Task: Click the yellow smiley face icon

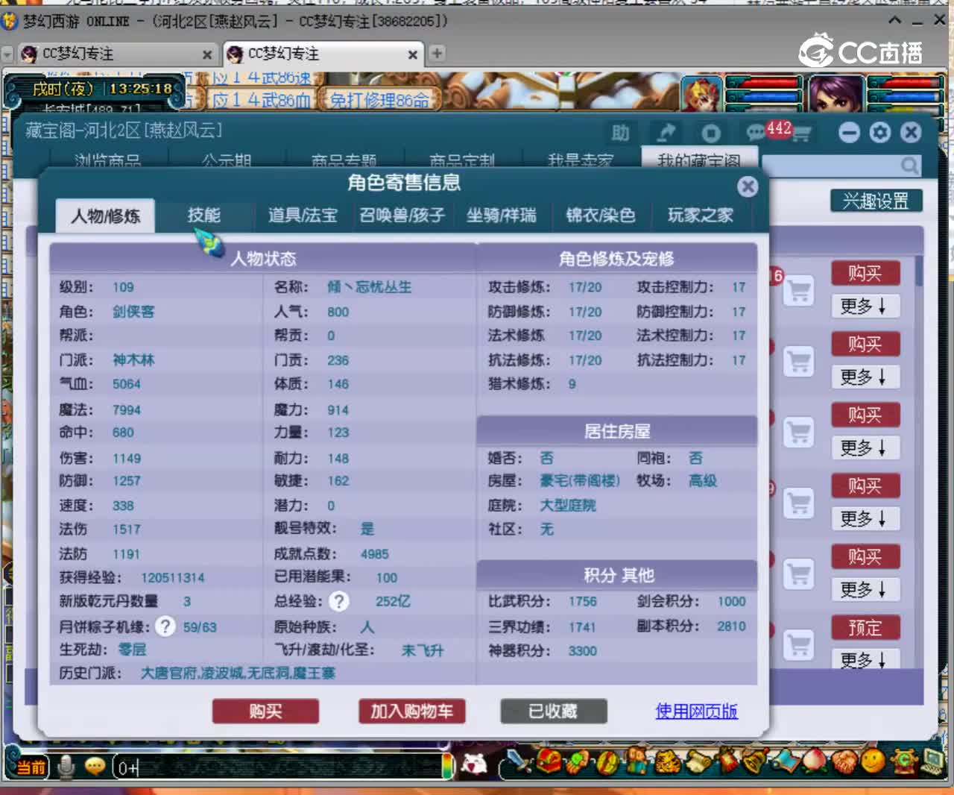Action: pyautogui.click(x=874, y=761)
